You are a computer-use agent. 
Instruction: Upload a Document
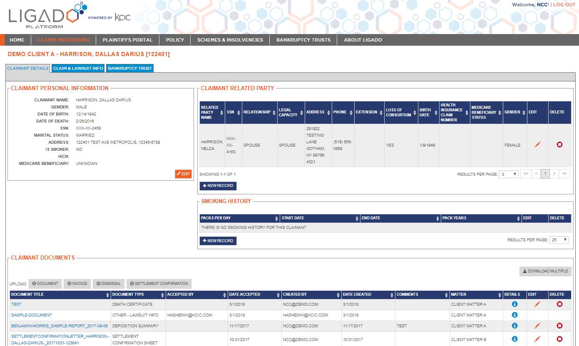tap(45, 284)
